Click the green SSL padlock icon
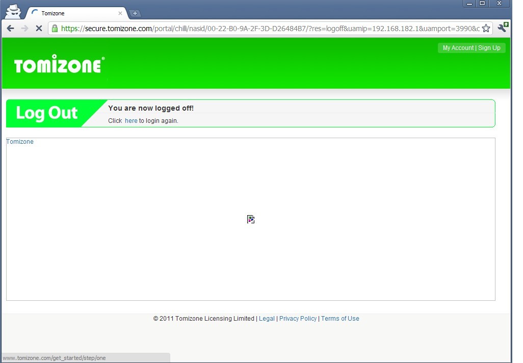Screen dimensions: 523x363 click(x=55, y=29)
